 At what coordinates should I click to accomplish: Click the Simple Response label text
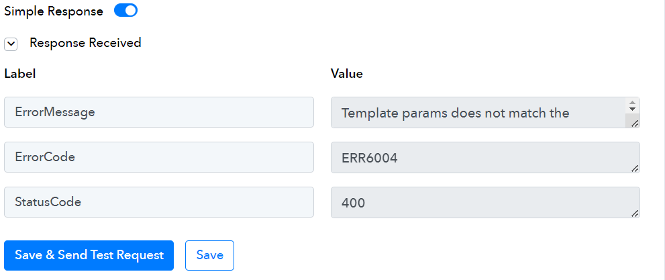[54, 11]
